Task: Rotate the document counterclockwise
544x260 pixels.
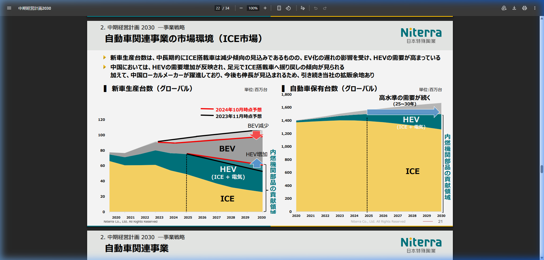Action: click(x=288, y=8)
